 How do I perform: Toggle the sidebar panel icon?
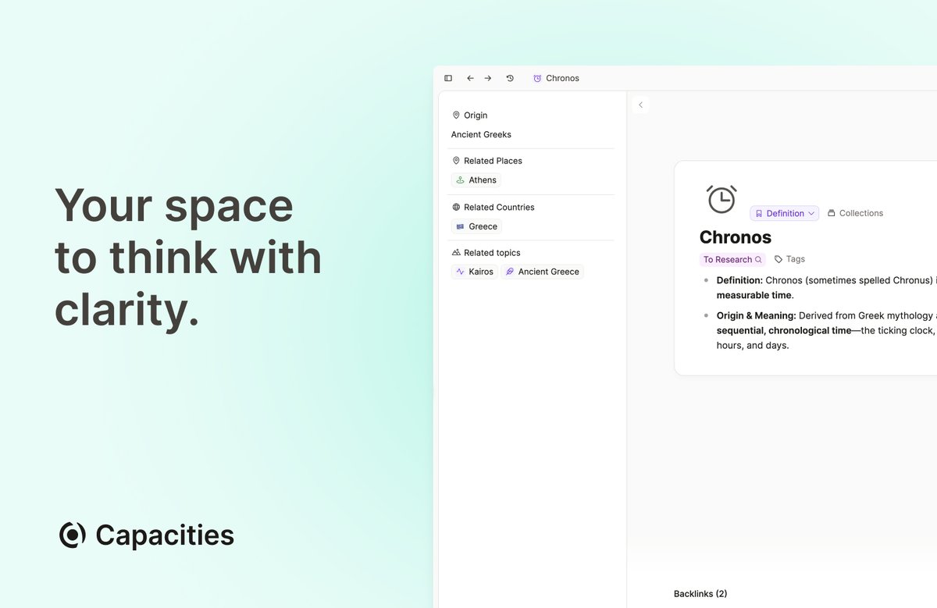point(448,78)
